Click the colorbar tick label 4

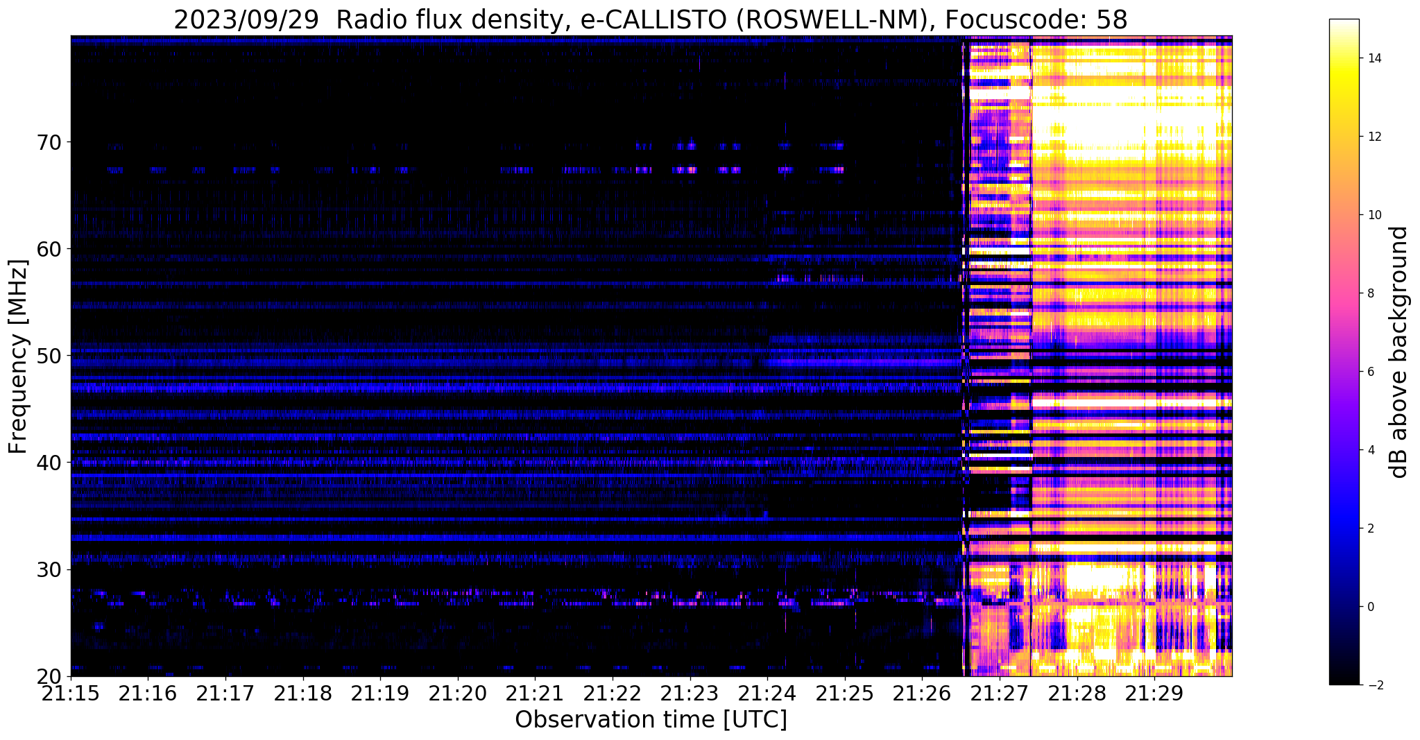(x=1369, y=450)
